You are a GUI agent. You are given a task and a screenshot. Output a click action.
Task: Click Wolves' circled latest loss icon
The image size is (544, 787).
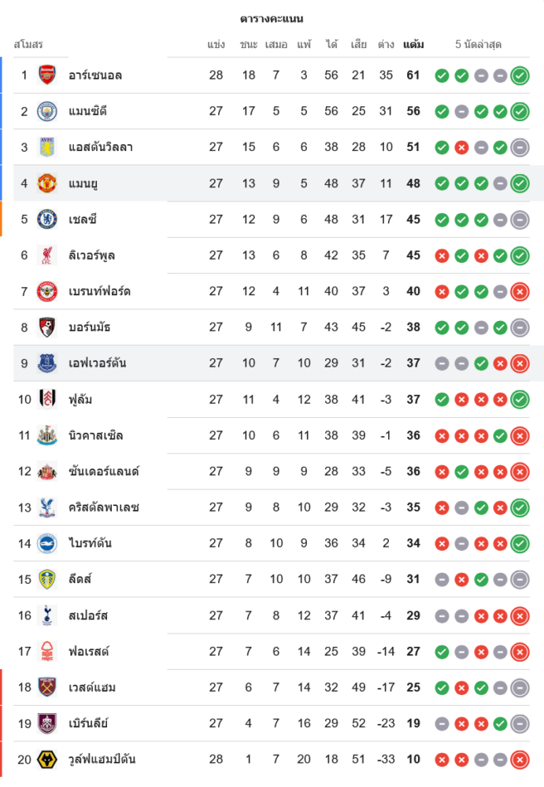coord(520,759)
